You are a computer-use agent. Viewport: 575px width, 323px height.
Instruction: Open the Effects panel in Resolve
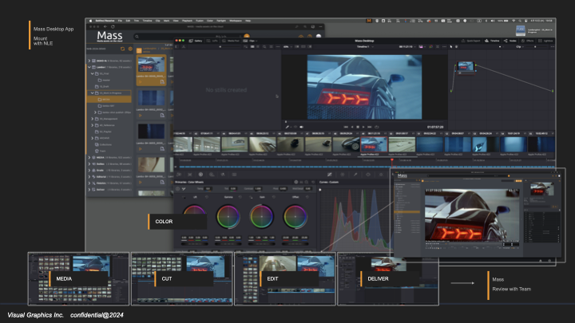[527, 41]
